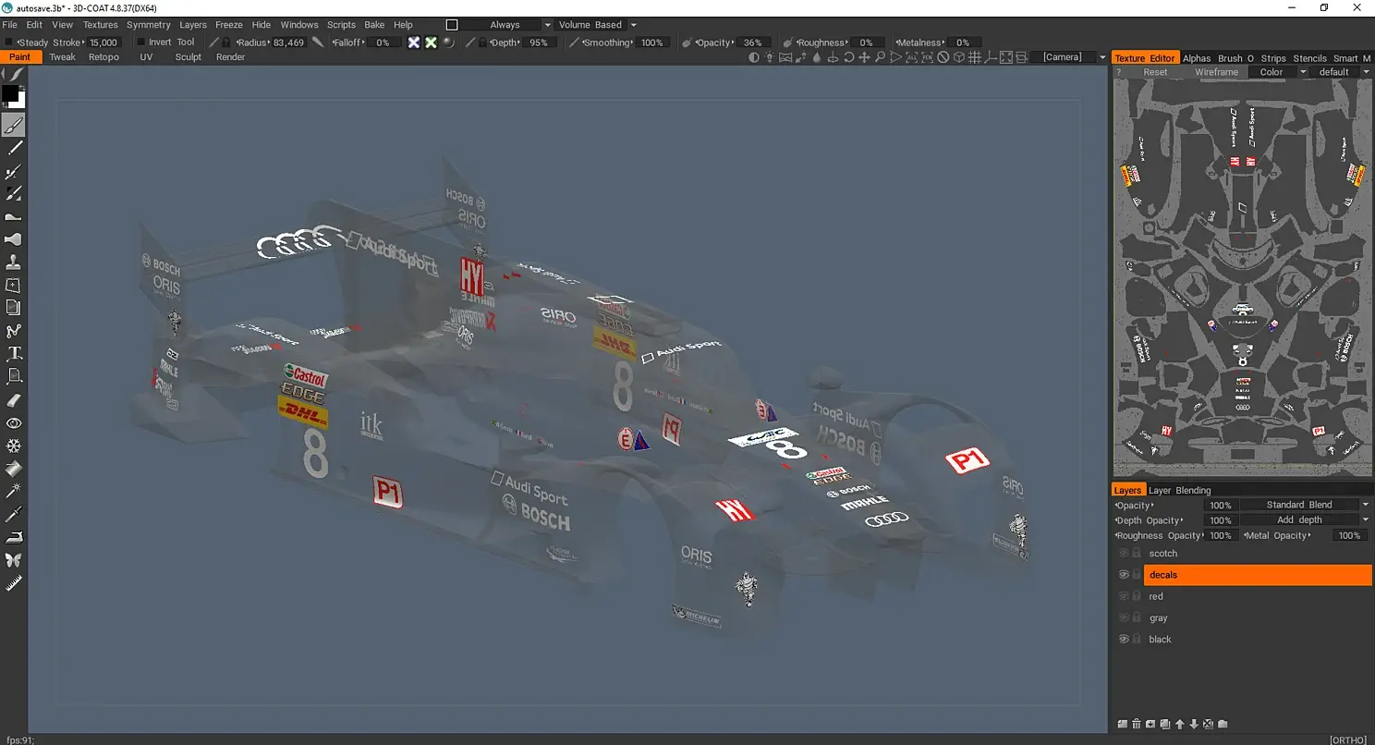Image resolution: width=1375 pixels, height=745 pixels.
Task: Show the scotch layer via eye icon
Action: click(1124, 554)
